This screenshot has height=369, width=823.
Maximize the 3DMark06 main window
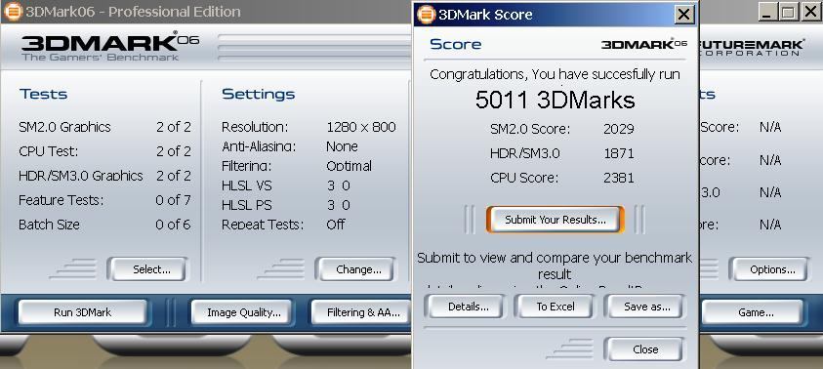click(789, 12)
